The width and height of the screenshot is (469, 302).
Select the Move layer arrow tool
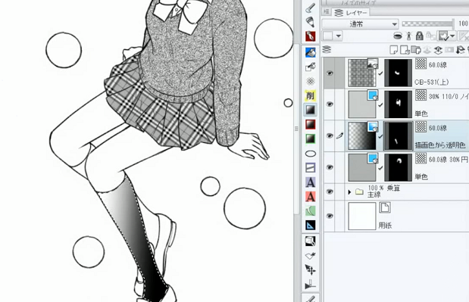pos(311,269)
